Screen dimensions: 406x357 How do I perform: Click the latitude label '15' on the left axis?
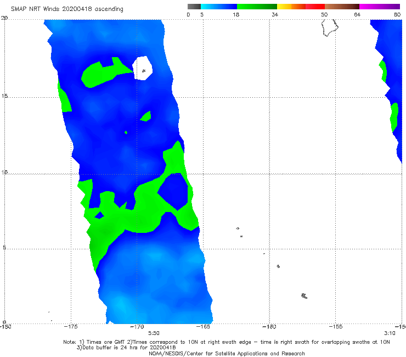[4, 96]
